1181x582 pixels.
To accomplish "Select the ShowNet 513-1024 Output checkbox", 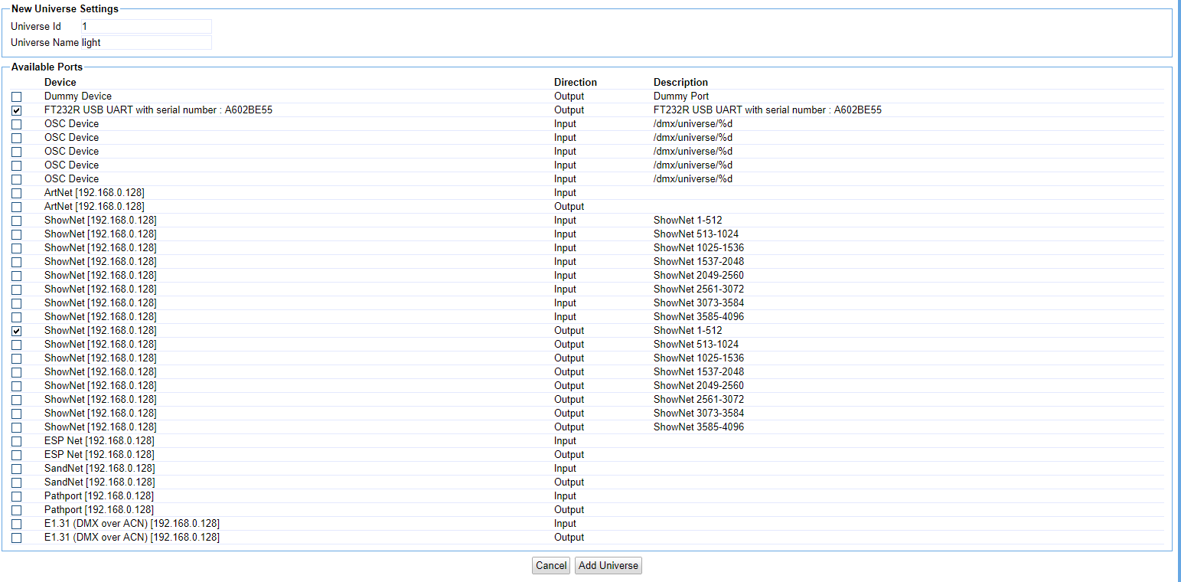I will 16,345.
